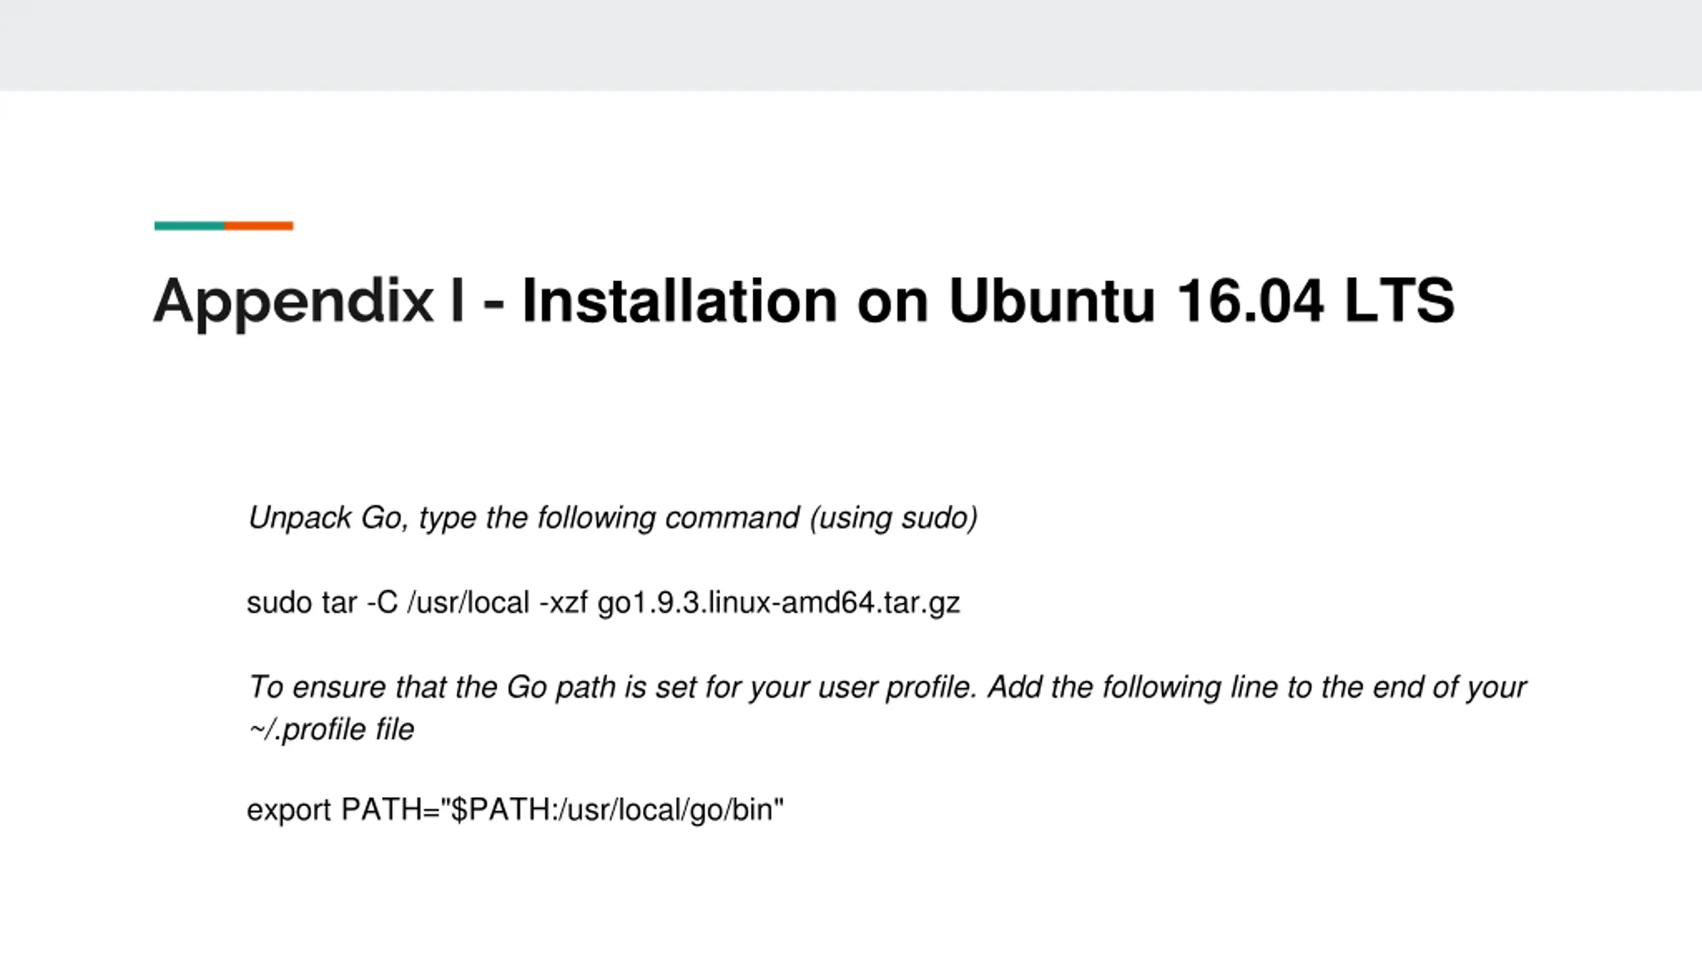The width and height of the screenshot is (1702, 957).
Task: Click the italic "Unpack Go" instruction line
Action: pos(612,518)
